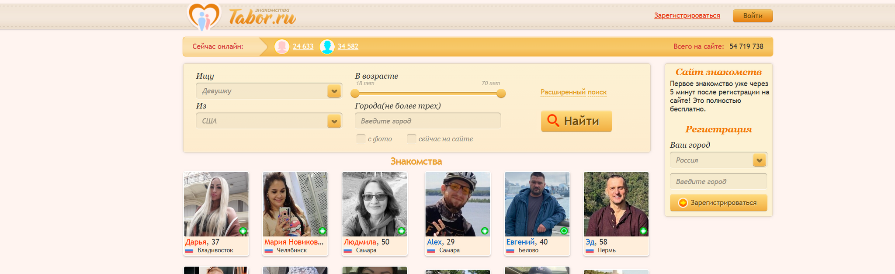Click the city text Самара under Людмила
The height and width of the screenshot is (274, 895).
coord(366,250)
